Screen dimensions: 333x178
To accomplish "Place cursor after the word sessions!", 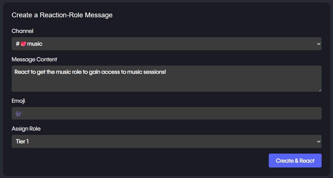I will tap(166, 72).
